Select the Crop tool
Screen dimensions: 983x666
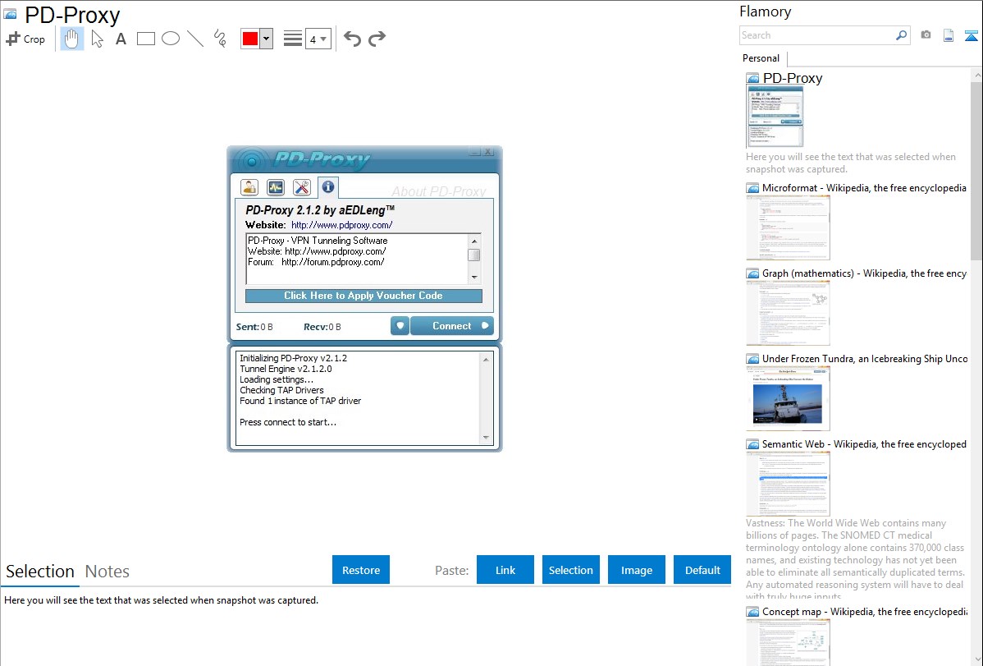coord(25,39)
